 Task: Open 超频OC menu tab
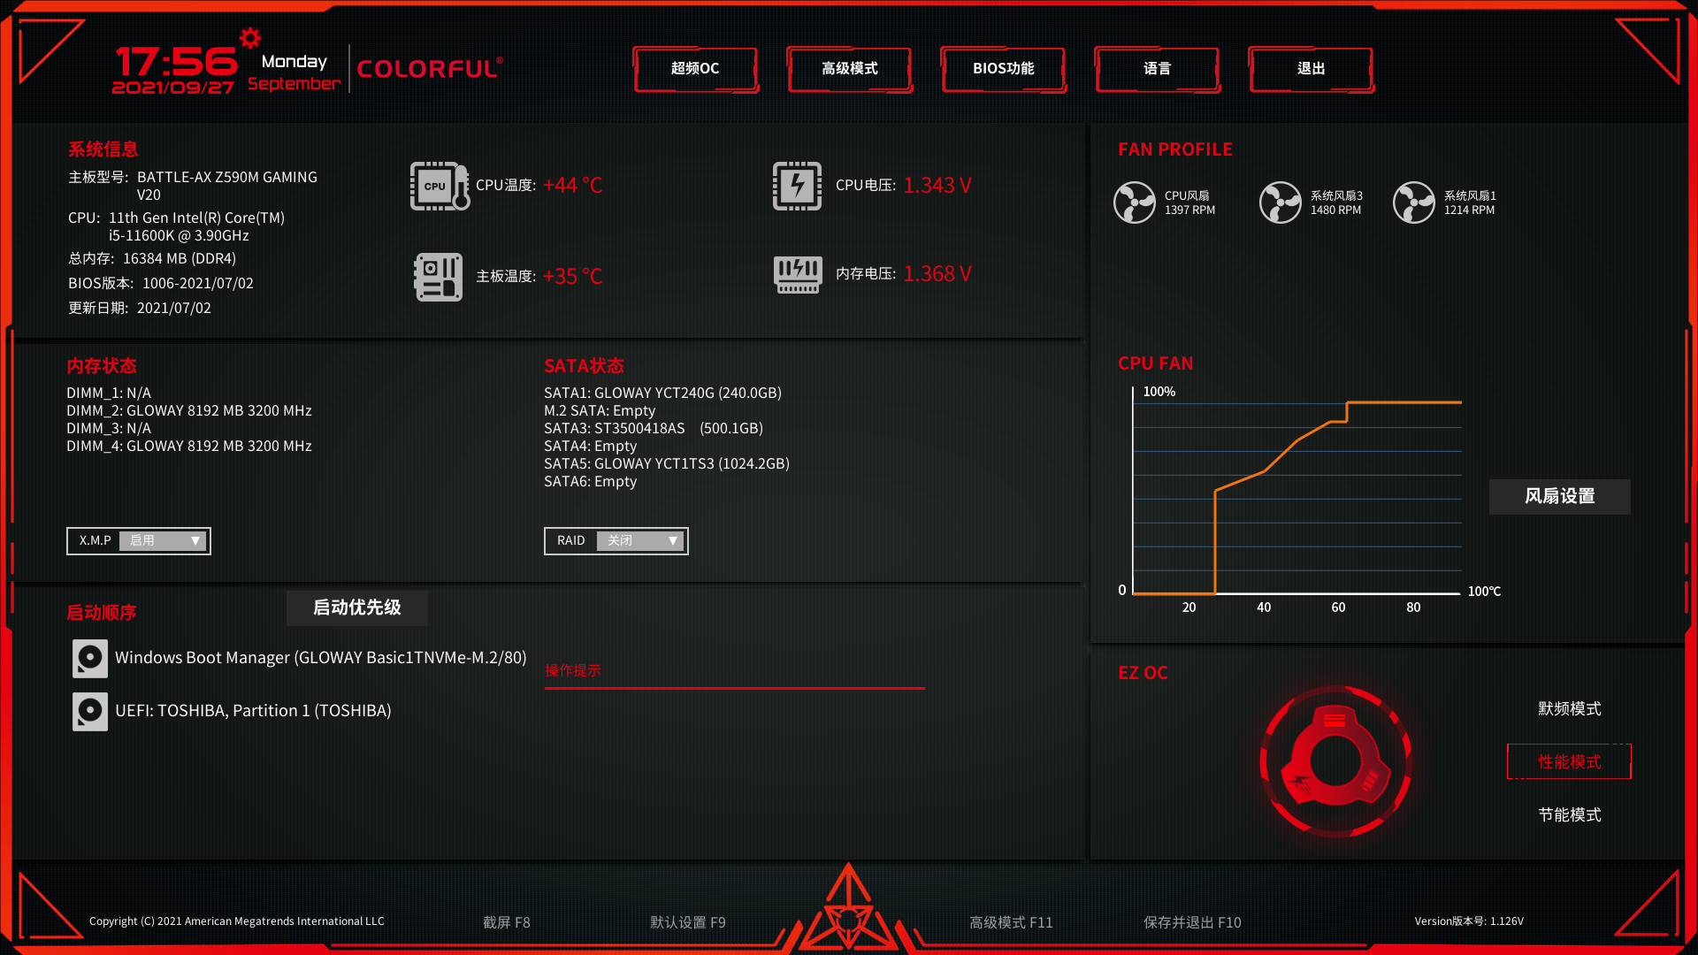696,67
